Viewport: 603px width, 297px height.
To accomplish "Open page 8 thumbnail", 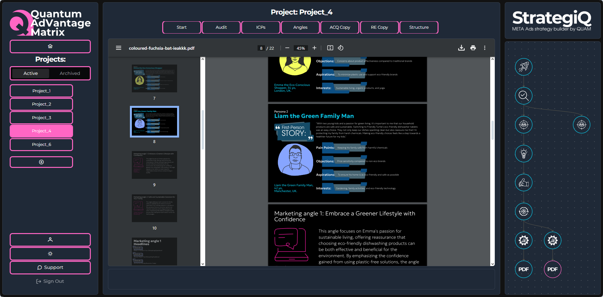I will pos(154,122).
